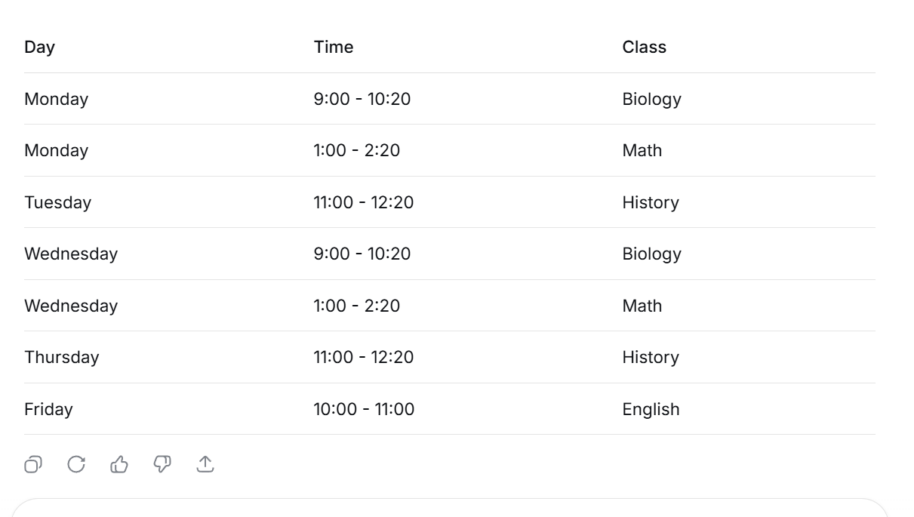Select the "Time" column header
The width and height of the screenshot is (914, 517).
(x=334, y=47)
